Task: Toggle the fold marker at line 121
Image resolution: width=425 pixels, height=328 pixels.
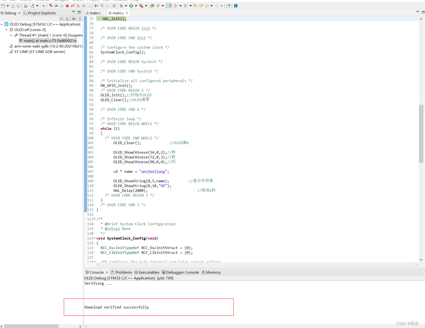Action: pyautogui.click(x=95, y=238)
